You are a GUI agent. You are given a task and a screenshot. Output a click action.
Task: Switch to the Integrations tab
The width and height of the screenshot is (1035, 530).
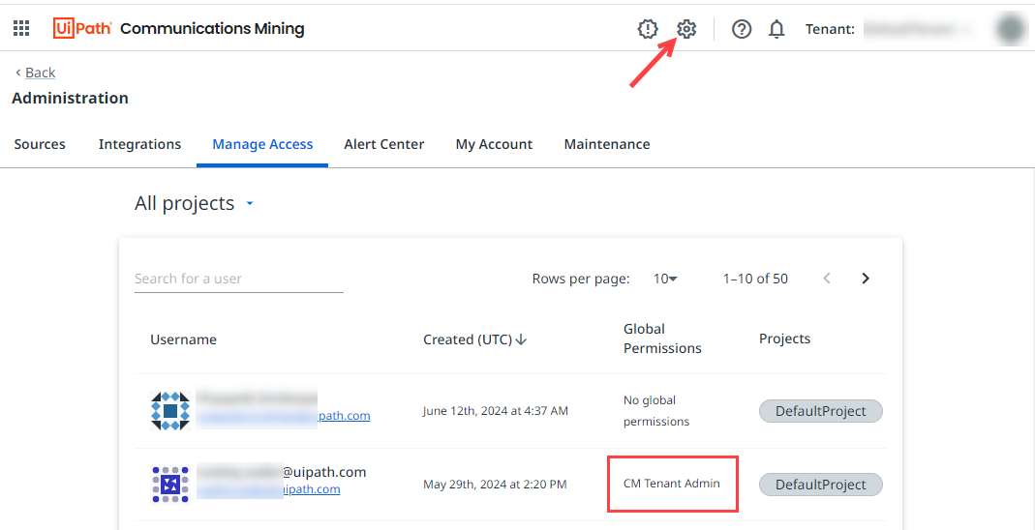click(139, 144)
